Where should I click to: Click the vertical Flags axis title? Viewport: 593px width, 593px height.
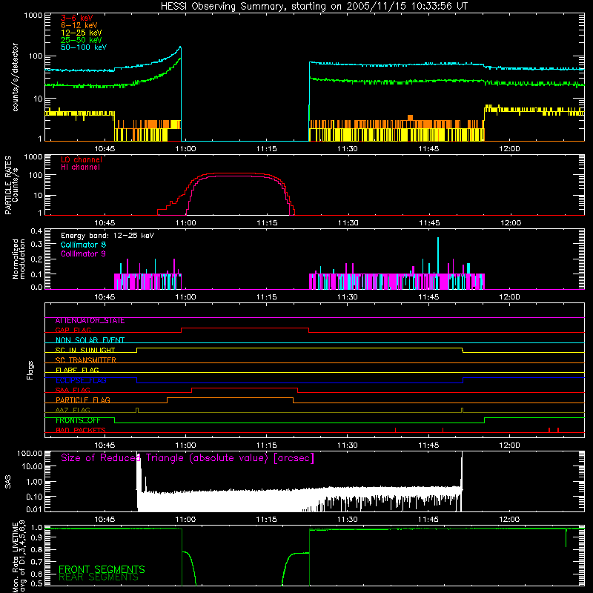(x=30, y=370)
